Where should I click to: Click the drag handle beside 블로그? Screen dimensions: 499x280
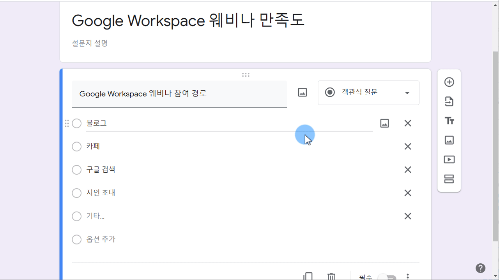click(x=67, y=123)
